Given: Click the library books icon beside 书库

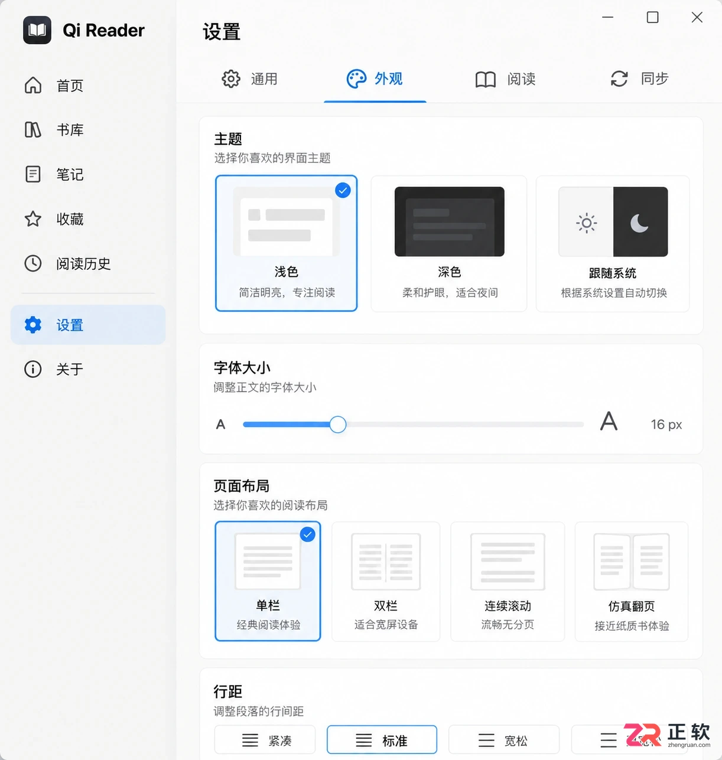Looking at the screenshot, I should (33, 129).
